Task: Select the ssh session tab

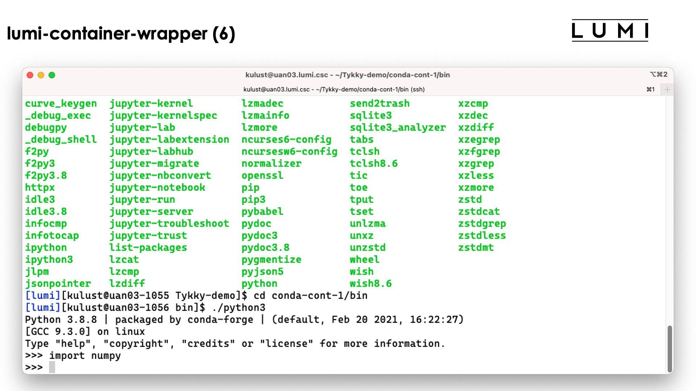Action: point(333,89)
